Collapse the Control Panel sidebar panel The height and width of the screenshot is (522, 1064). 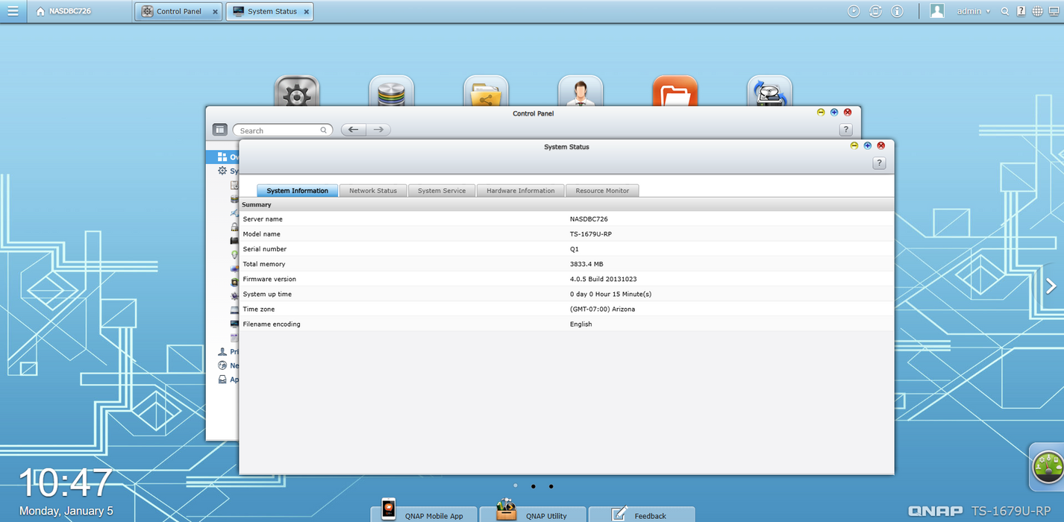219,129
